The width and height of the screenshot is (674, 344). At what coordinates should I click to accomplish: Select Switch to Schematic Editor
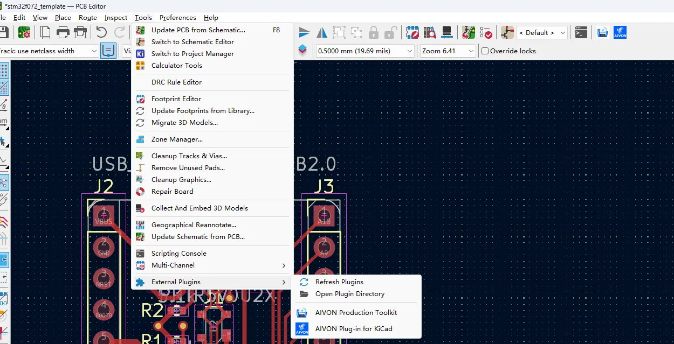(x=212, y=42)
